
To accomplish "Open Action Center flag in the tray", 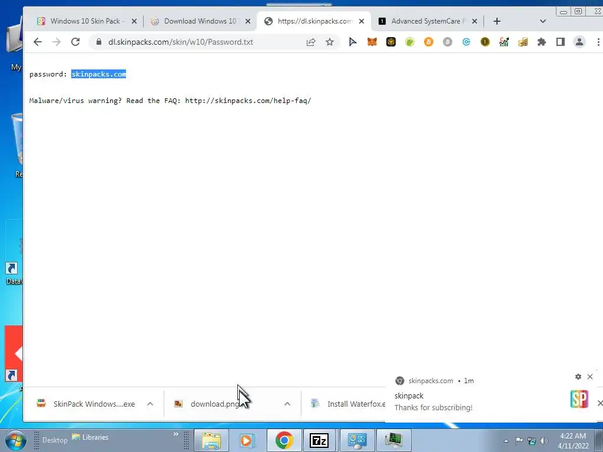I will [519, 441].
